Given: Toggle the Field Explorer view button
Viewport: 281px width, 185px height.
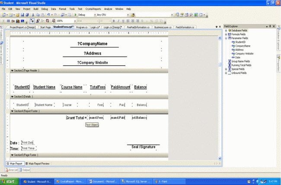Looking at the screenshot, I should click(32, 21).
